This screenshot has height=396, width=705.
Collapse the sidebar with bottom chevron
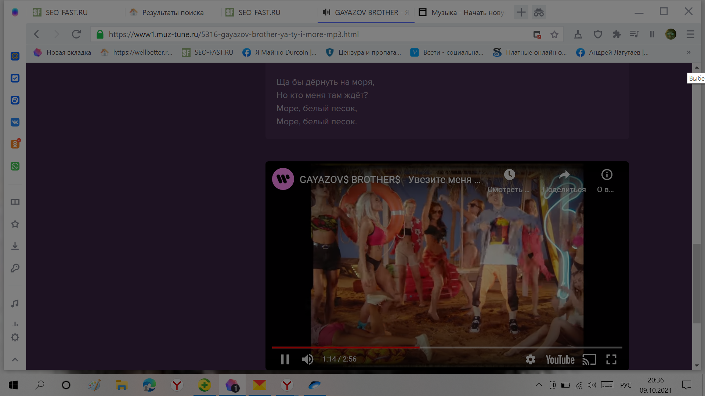[15, 359]
